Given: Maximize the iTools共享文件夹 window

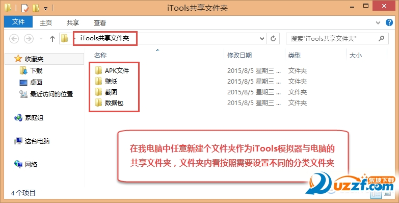Looking at the screenshot, I should tap(366, 5).
